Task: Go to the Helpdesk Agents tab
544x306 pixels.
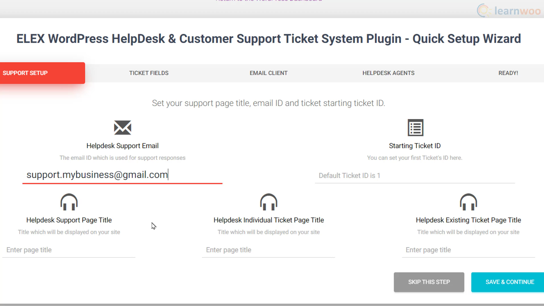Action: pos(388,73)
